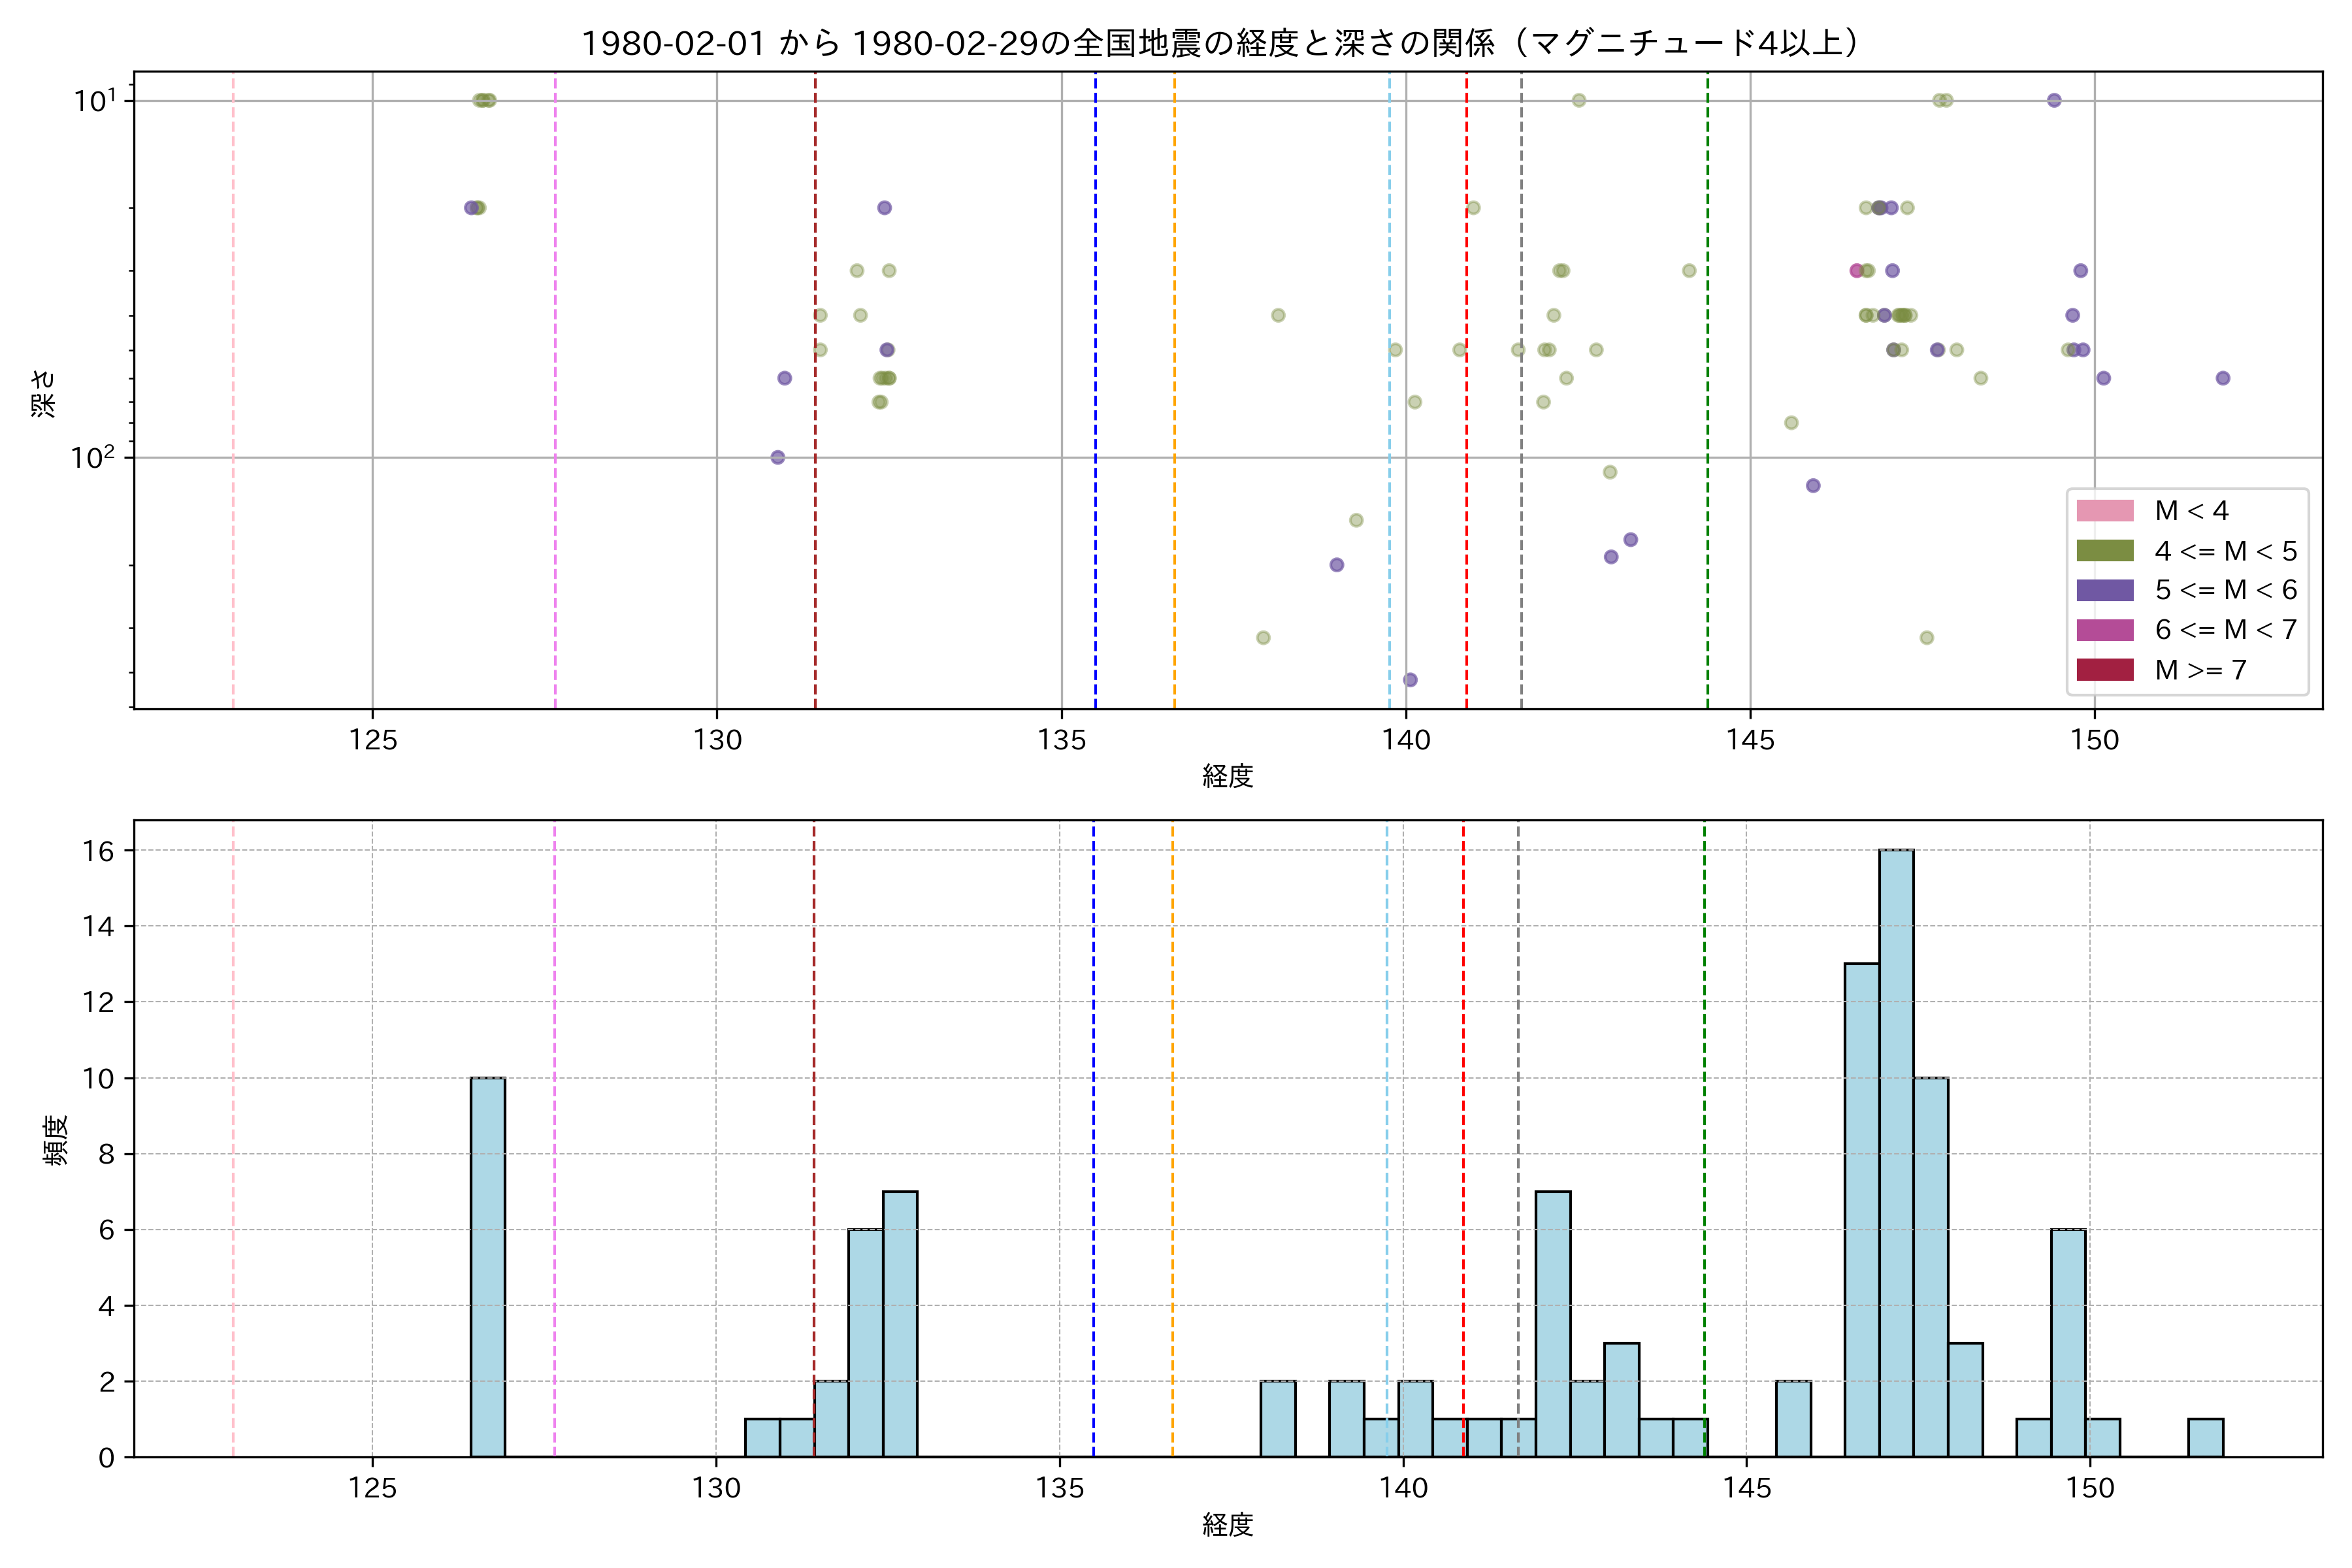This screenshot has width=2352, height=1568.
Task: Click the histogram bar of height 13
Action: [x=1861, y=1210]
